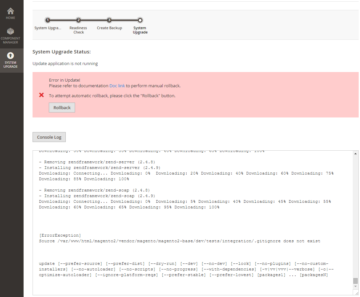Open the Doc link for manual rollback

(x=117, y=86)
